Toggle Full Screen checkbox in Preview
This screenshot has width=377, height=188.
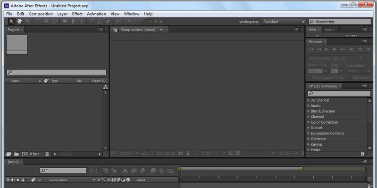pyautogui.click(x=350, y=78)
